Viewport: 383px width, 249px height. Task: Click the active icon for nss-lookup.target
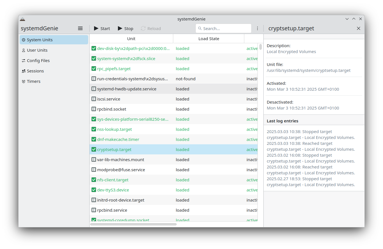[94, 129]
